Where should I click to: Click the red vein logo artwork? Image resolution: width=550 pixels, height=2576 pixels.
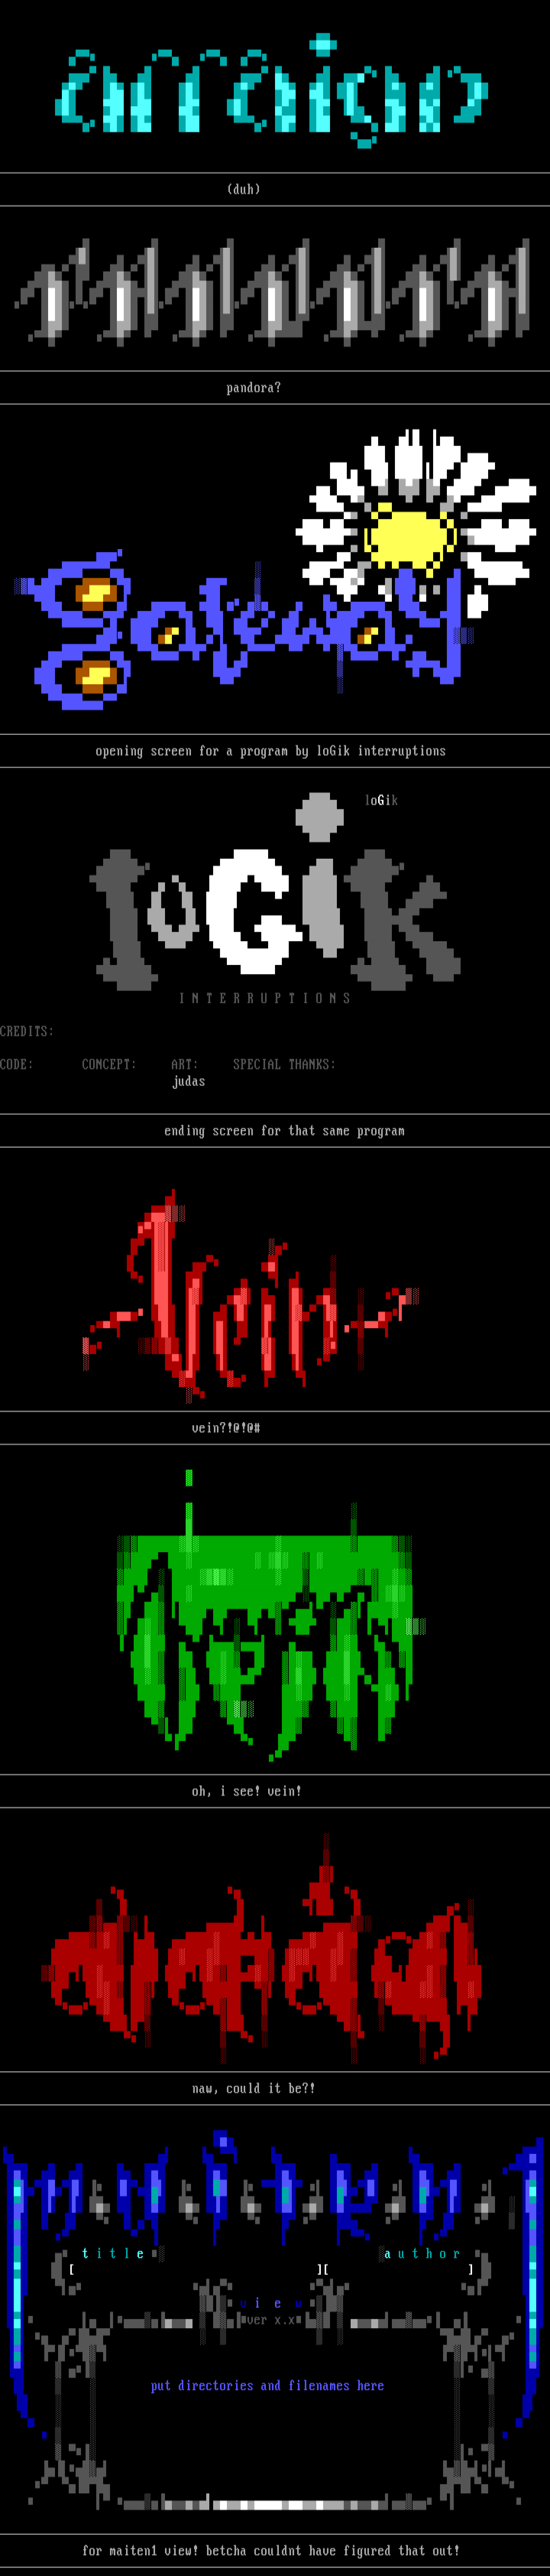point(249,1300)
